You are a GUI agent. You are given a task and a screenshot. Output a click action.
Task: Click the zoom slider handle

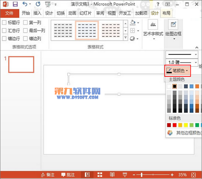click(141, 175)
